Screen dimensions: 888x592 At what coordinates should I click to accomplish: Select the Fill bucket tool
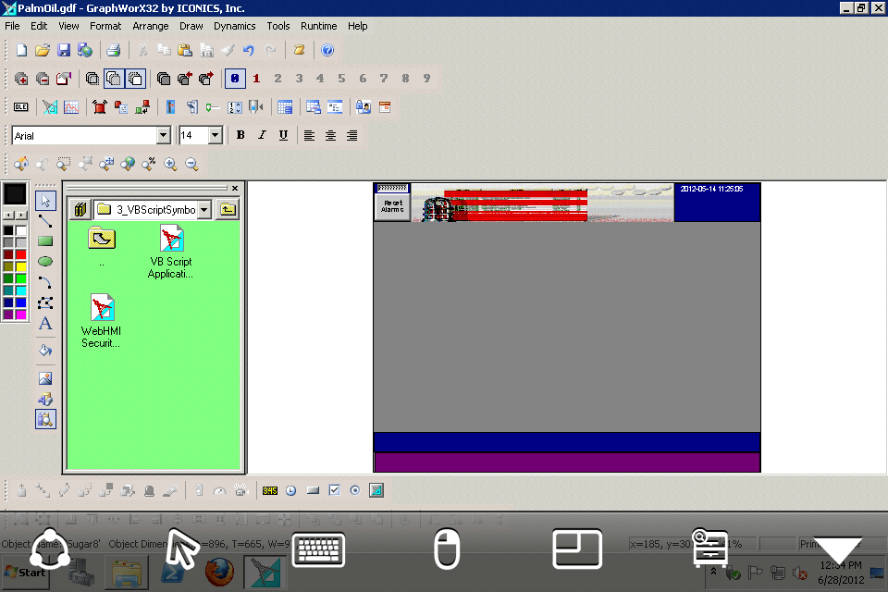[45, 351]
